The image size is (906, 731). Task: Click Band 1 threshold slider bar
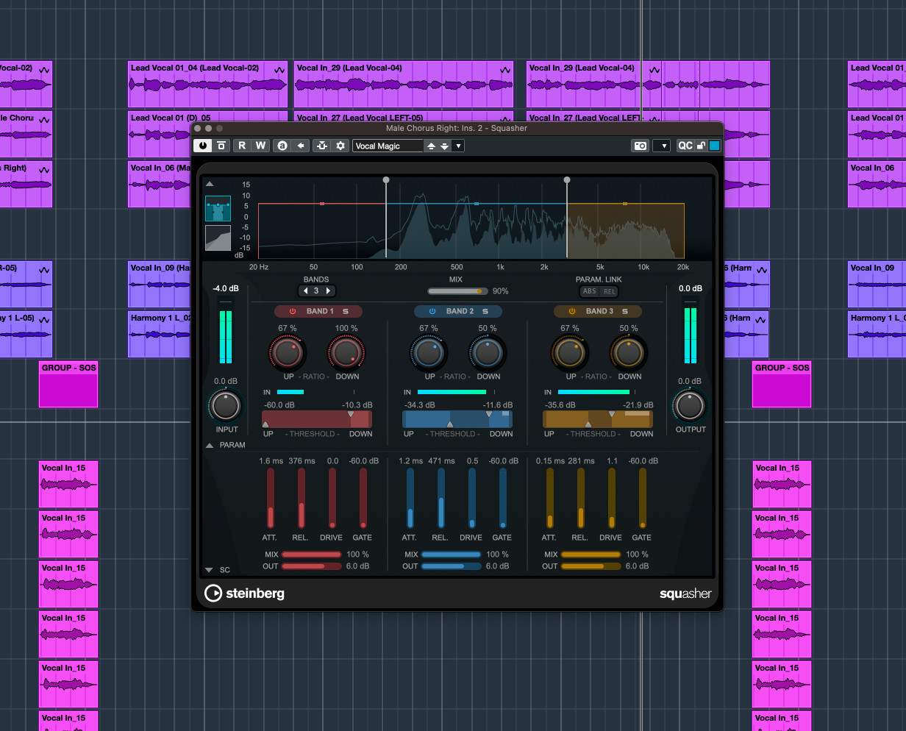click(x=317, y=419)
